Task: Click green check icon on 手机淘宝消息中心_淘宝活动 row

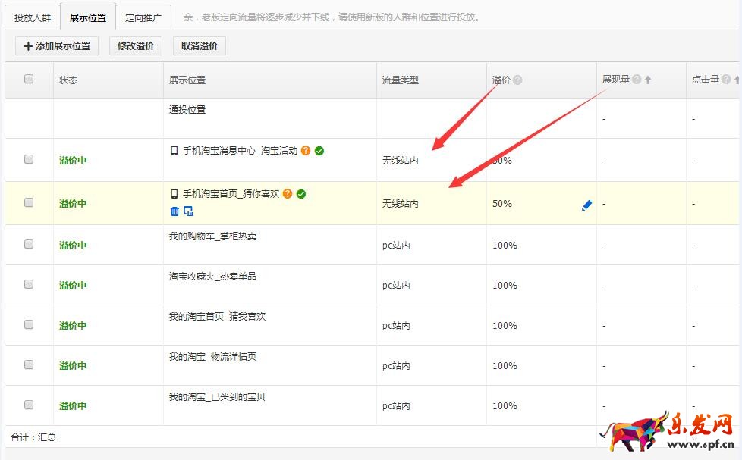Action: [319, 151]
